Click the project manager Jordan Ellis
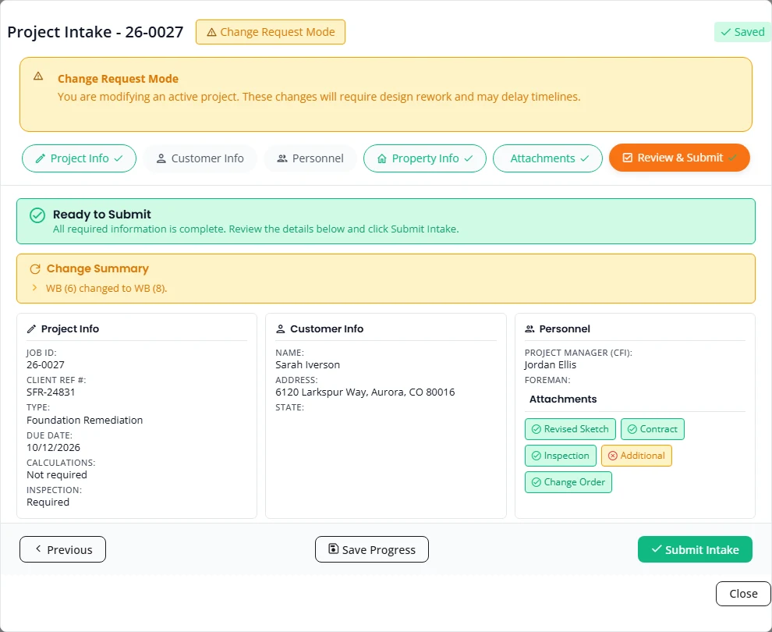The image size is (772, 632). pyautogui.click(x=551, y=365)
